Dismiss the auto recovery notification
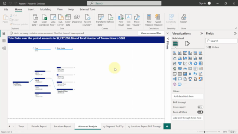 point(167,33)
